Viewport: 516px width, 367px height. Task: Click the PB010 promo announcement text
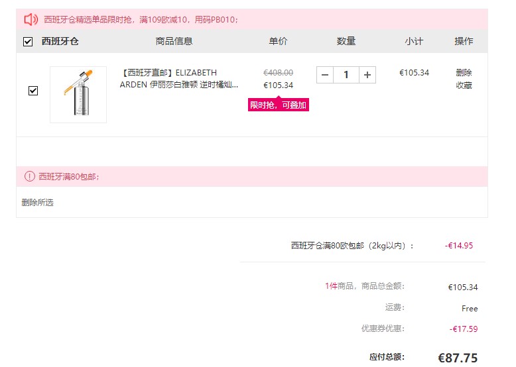pyautogui.click(x=141, y=20)
